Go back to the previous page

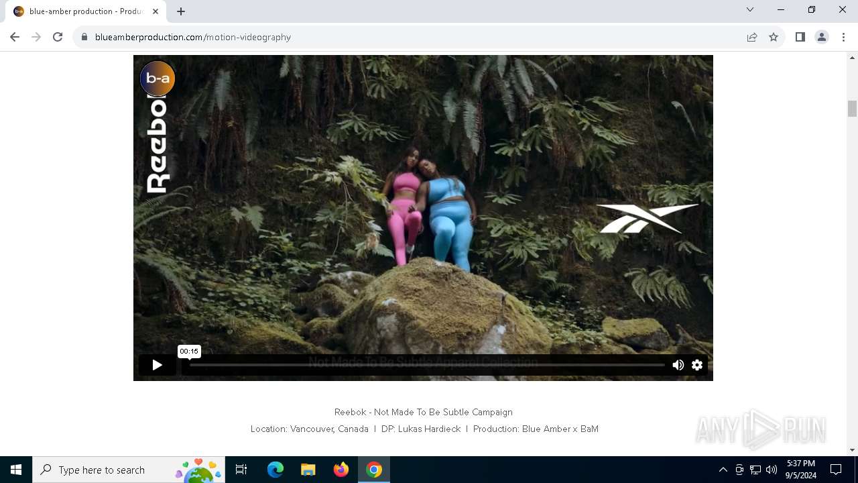15,37
